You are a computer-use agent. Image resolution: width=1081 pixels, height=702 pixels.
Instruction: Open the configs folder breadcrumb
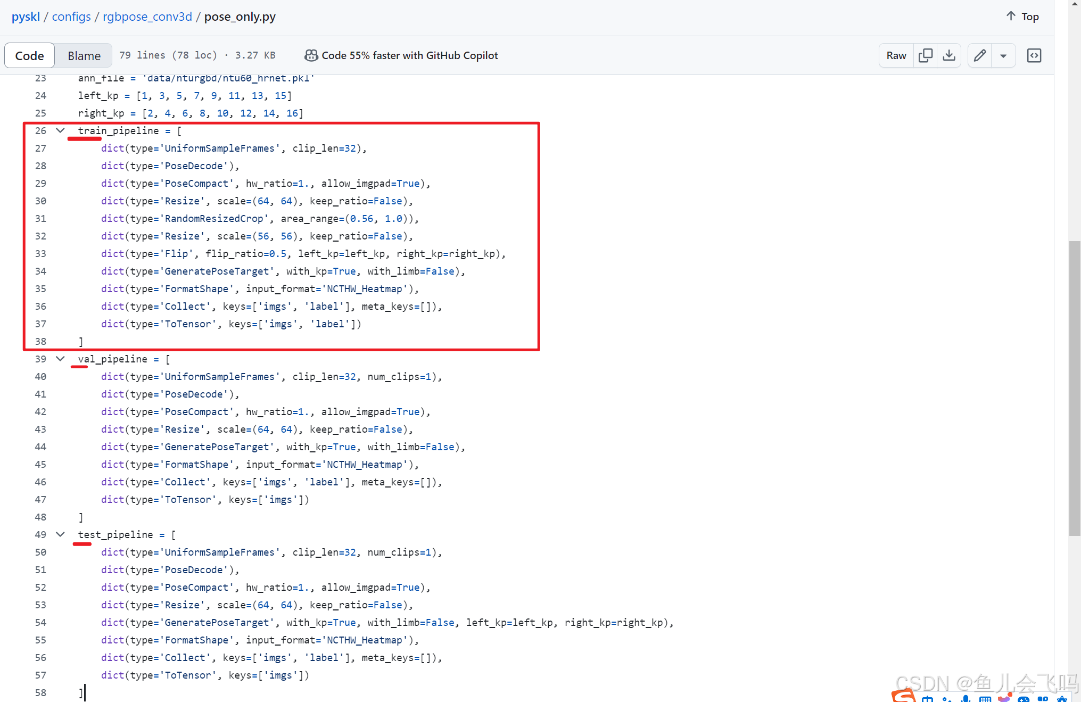pos(71,16)
